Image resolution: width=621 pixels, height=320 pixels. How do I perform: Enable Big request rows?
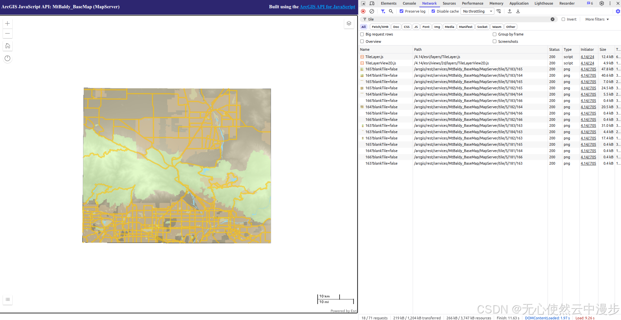click(x=362, y=34)
